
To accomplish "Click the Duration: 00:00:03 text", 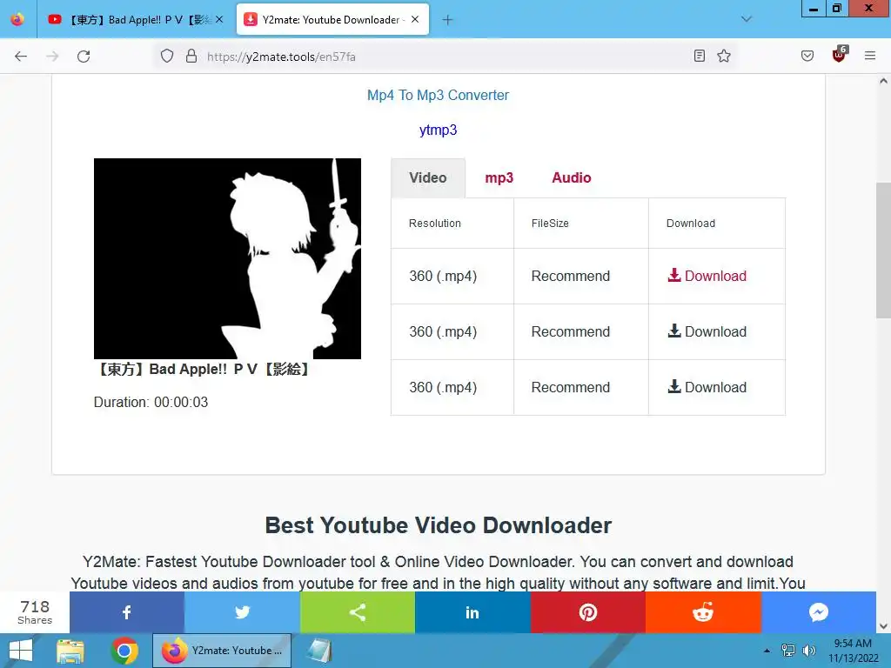I will [151, 402].
